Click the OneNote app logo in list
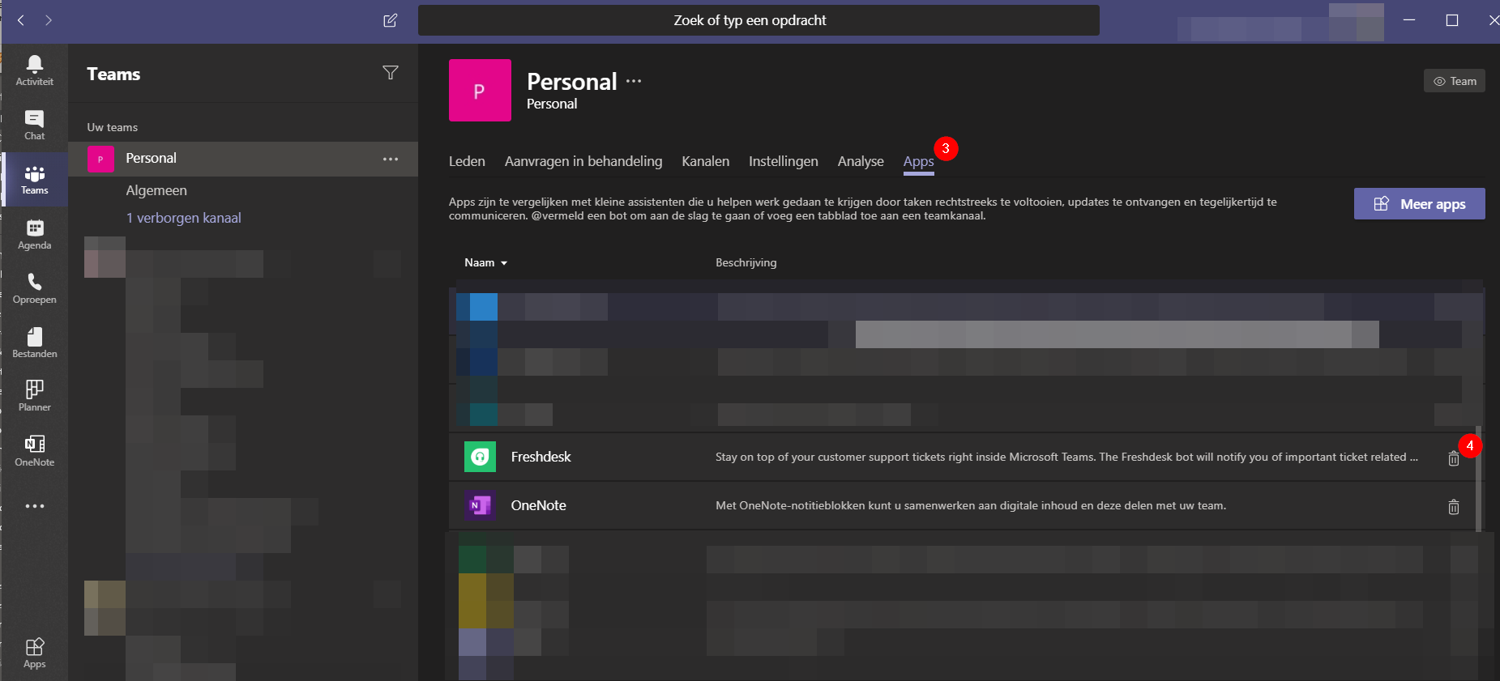 (480, 505)
